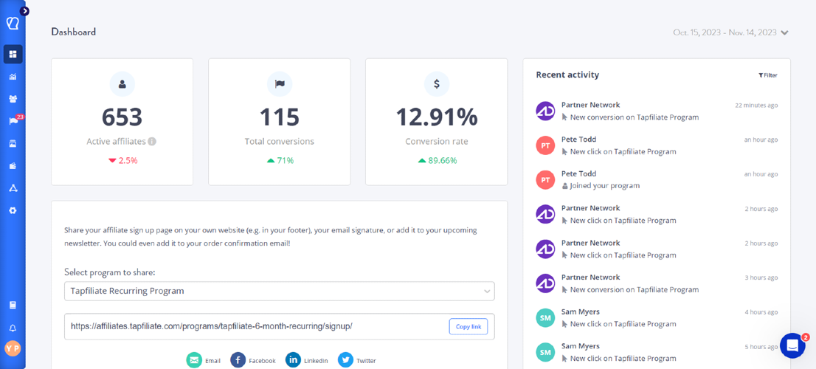
Task: Open conversions flag icon with badge 23
Action: pos(14,121)
